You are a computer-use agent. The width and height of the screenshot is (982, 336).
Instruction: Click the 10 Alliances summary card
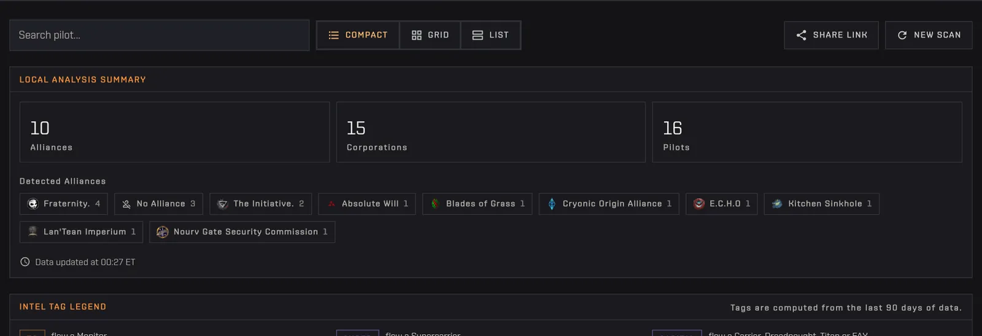[174, 132]
